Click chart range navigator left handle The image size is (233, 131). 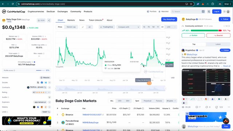pyautogui.click(x=56, y=88)
